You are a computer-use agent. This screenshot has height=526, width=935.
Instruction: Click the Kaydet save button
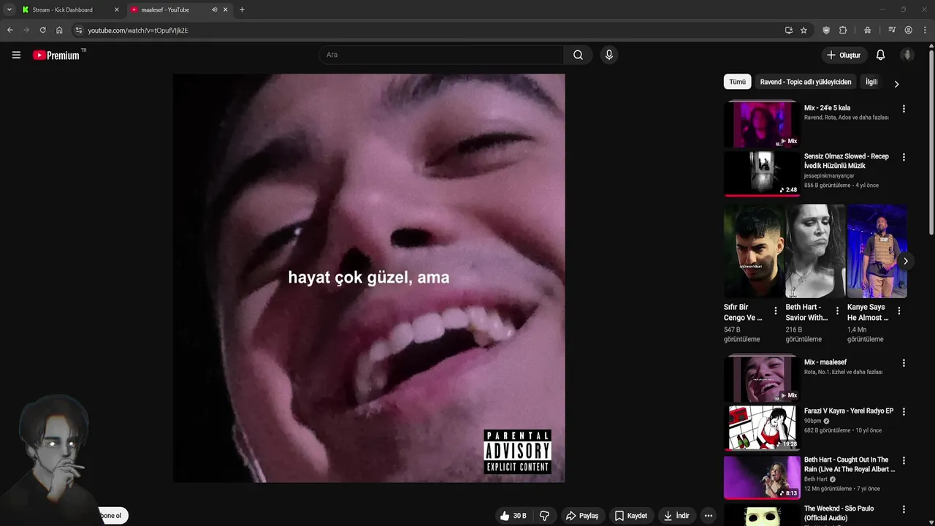click(631, 516)
